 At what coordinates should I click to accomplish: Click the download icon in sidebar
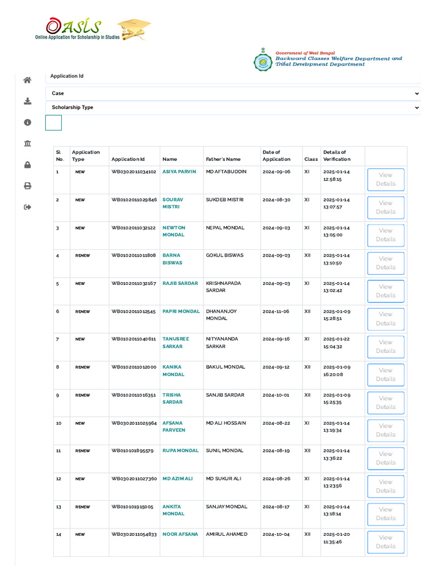click(x=27, y=101)
